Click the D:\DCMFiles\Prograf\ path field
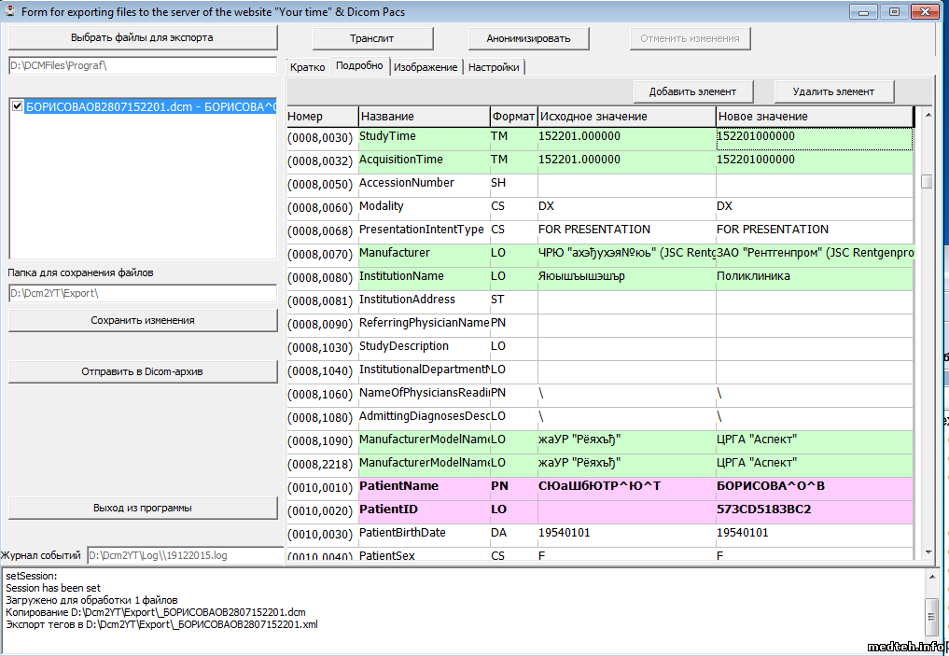This screenshot has width=949, height=656. [x=143, y=66]
